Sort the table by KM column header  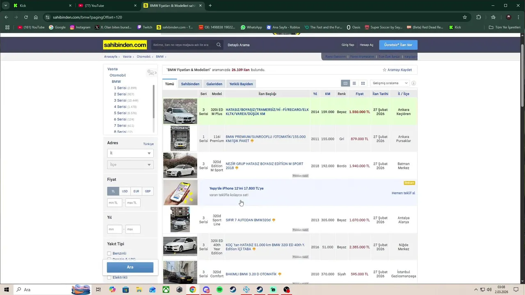(x=328, y=94)
